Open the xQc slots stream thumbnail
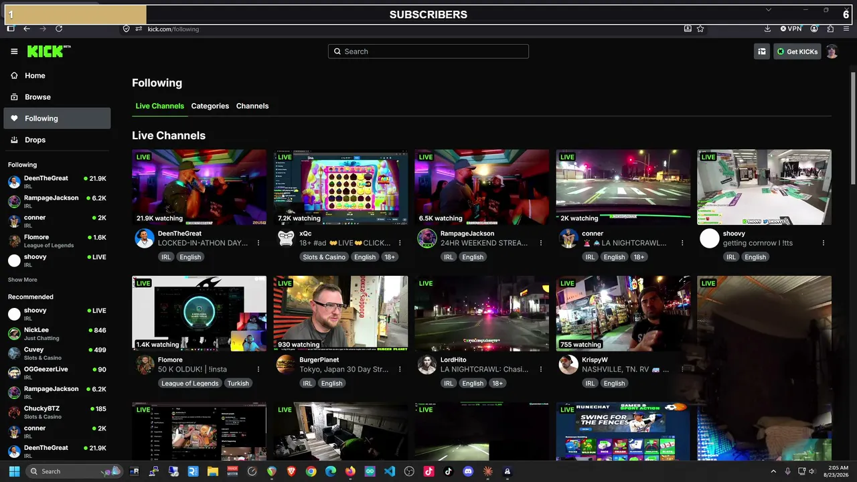Image resolution: width=857 pixels, height=482 pixels. click(x=340, y=187)
